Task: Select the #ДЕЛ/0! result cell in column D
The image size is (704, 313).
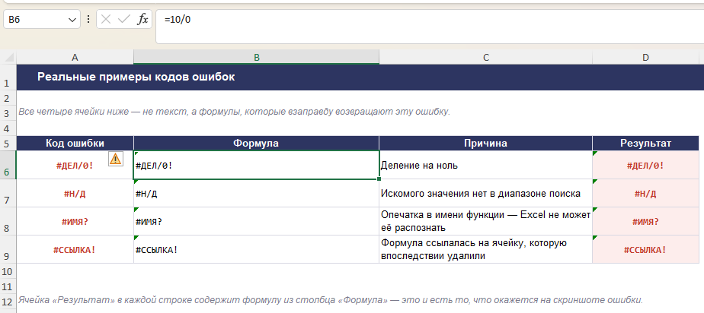Action: [645, 165]
